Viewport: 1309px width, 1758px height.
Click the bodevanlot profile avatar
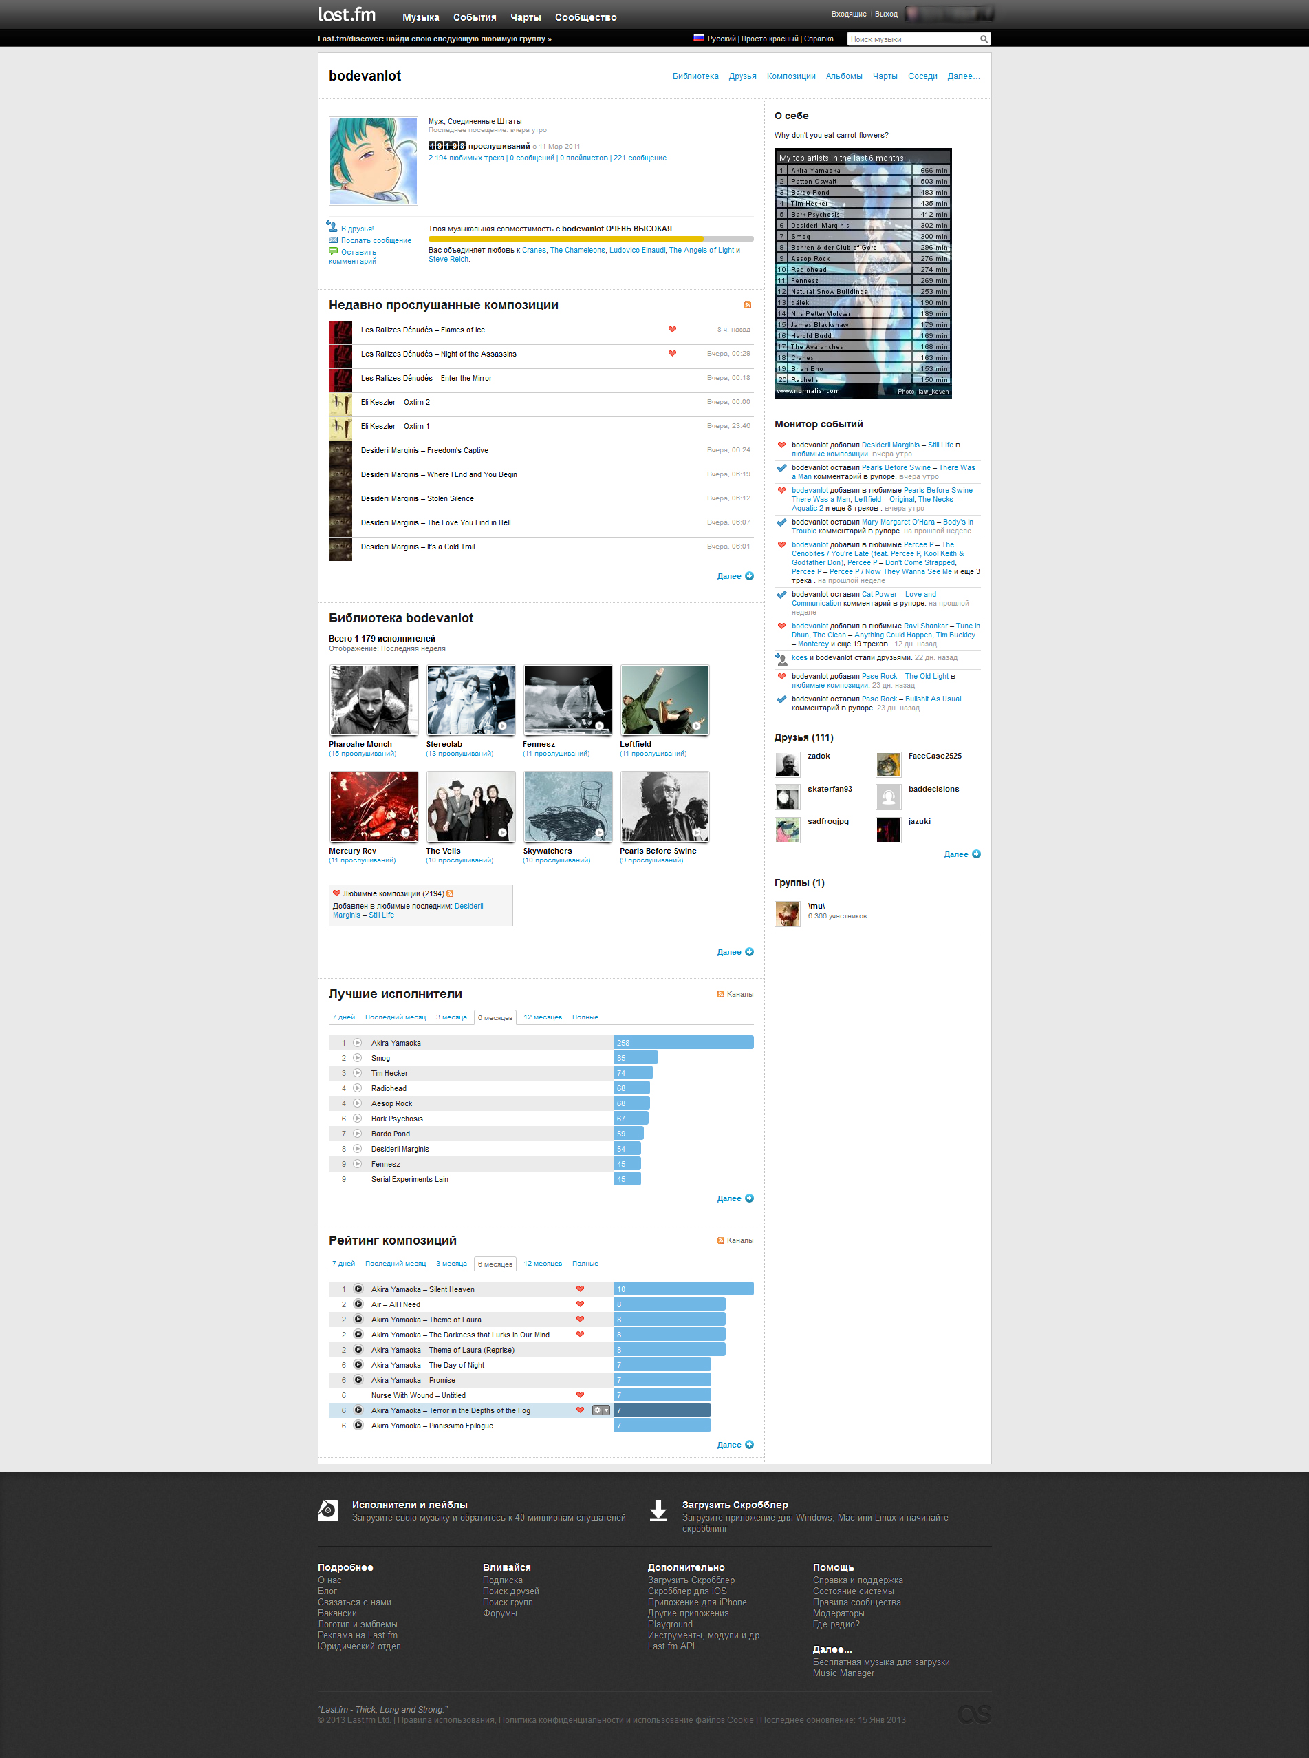pos(374,162)
